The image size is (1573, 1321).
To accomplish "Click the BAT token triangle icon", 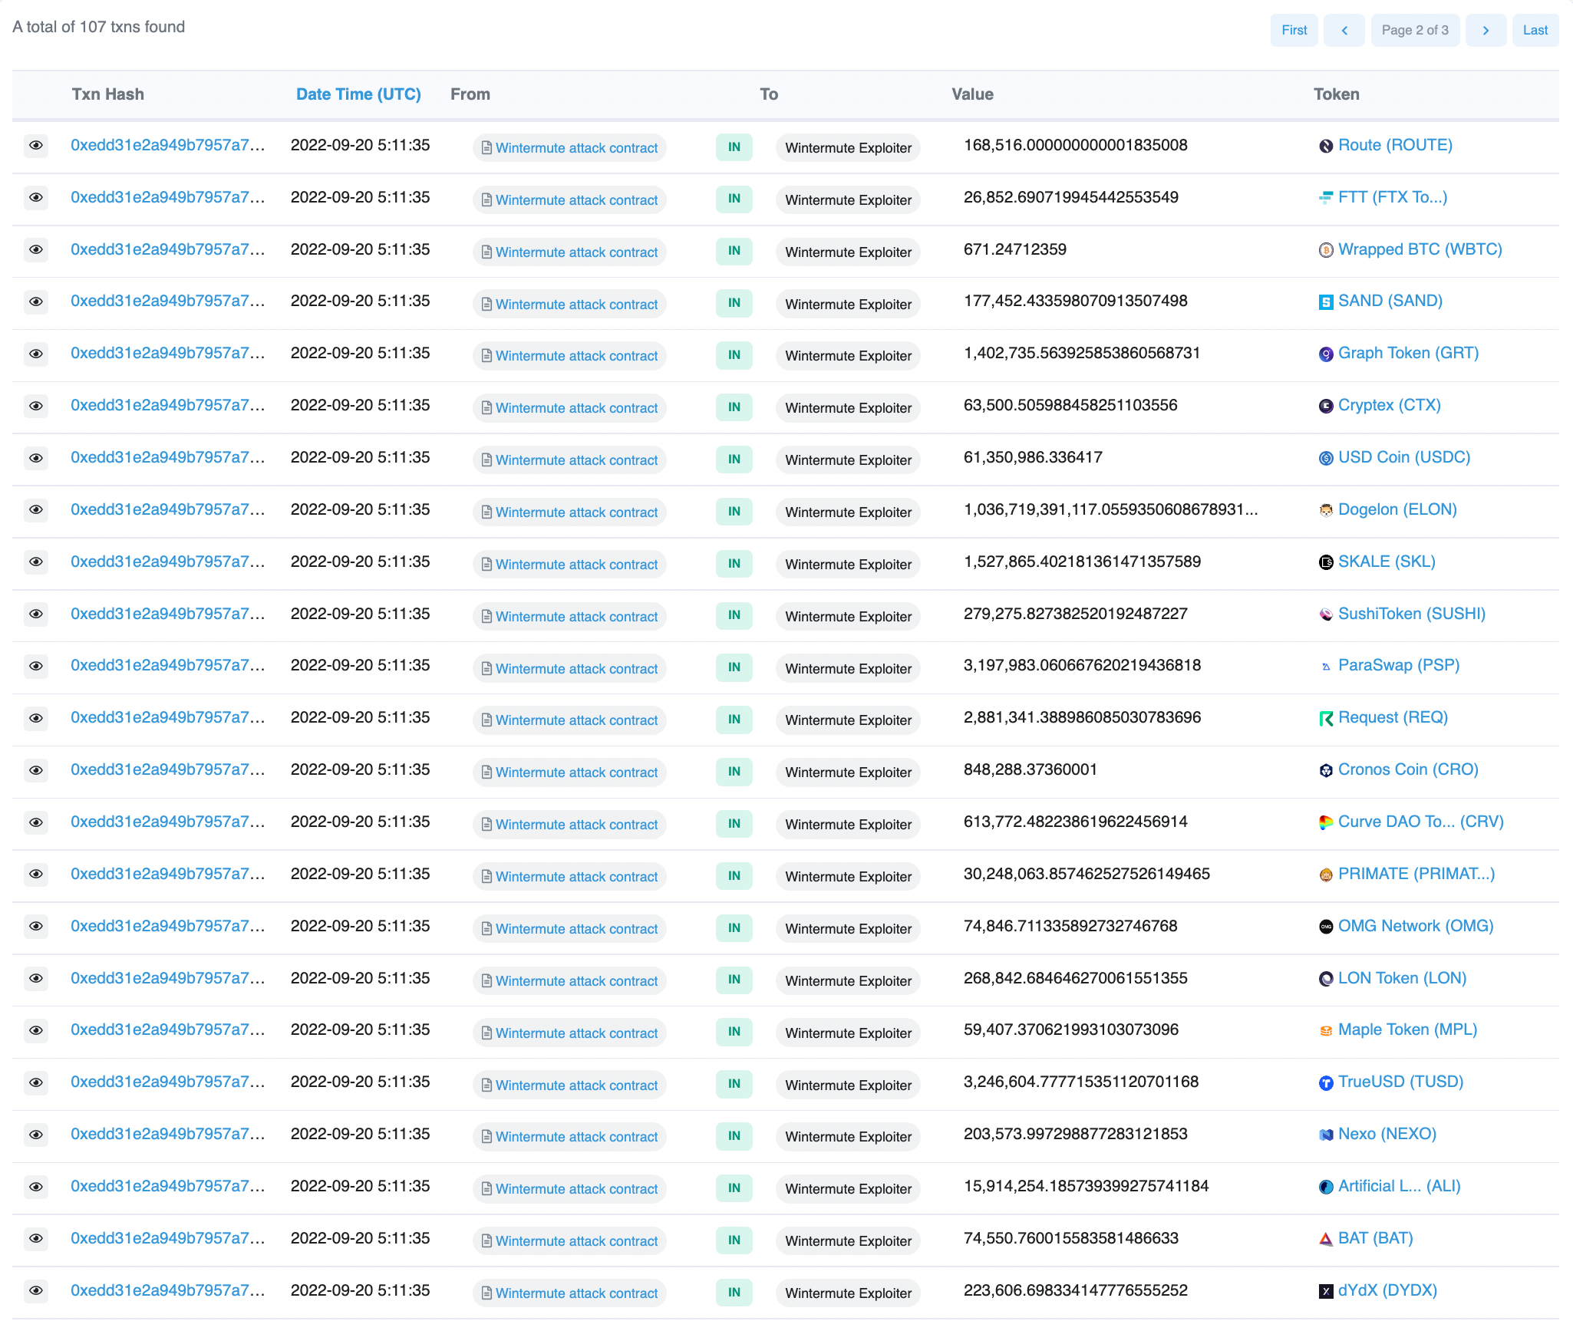I will [x=1325, y=1239].
